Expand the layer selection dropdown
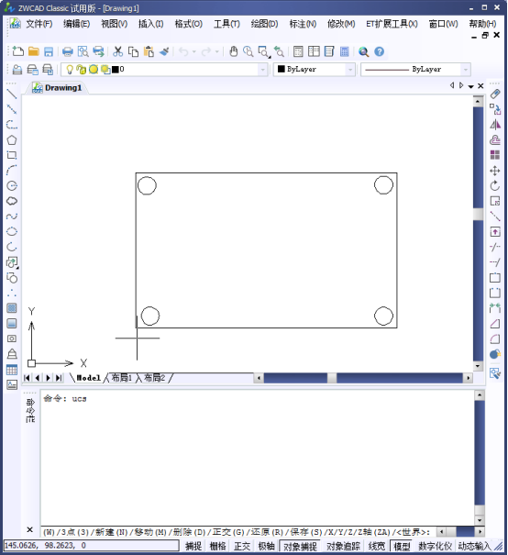The width and height of the screenshot is (508, 555). pos(262,70)
